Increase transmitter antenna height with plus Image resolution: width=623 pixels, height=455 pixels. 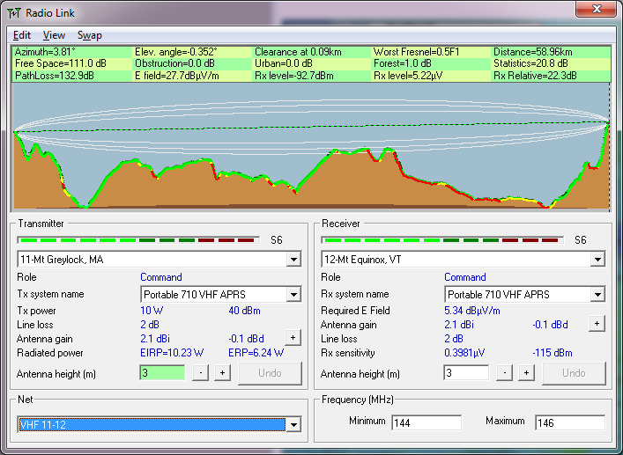click(x=222, y=373)
